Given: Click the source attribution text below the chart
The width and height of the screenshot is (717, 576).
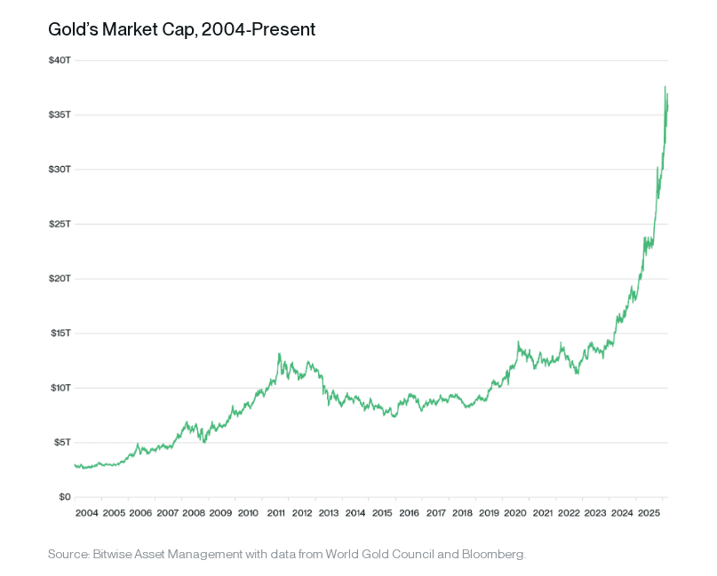Looking at the screenshot, I should pos(287,555).
